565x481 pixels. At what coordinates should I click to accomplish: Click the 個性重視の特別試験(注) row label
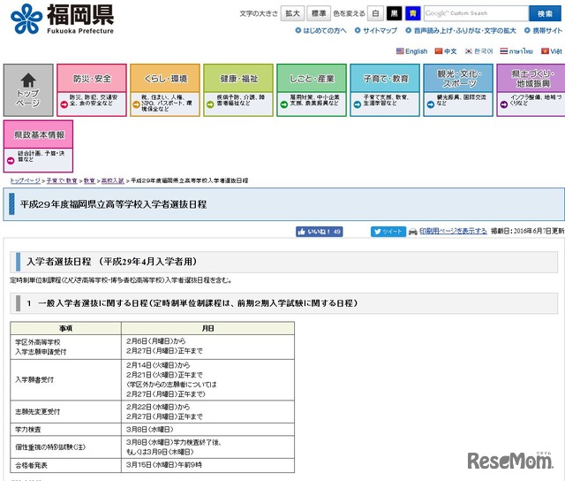[50, 447]
